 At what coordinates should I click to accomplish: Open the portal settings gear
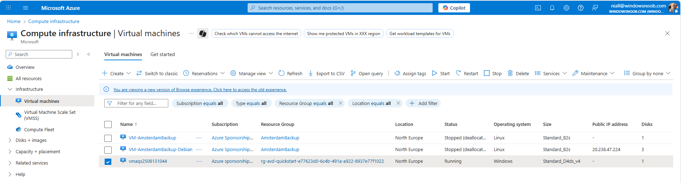(566, 8)
